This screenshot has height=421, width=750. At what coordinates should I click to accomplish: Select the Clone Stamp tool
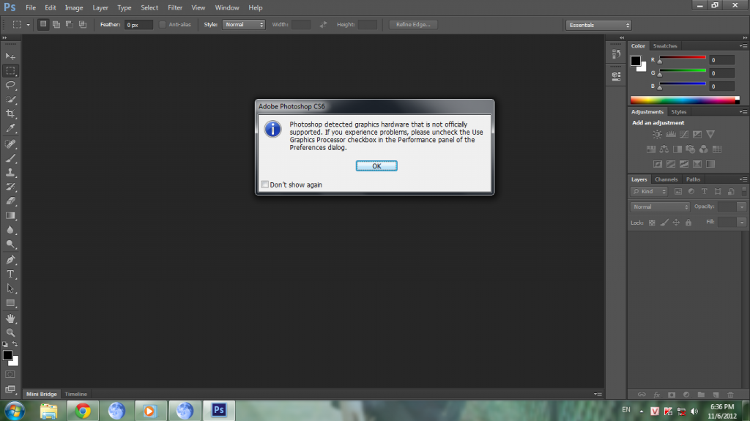10,172
